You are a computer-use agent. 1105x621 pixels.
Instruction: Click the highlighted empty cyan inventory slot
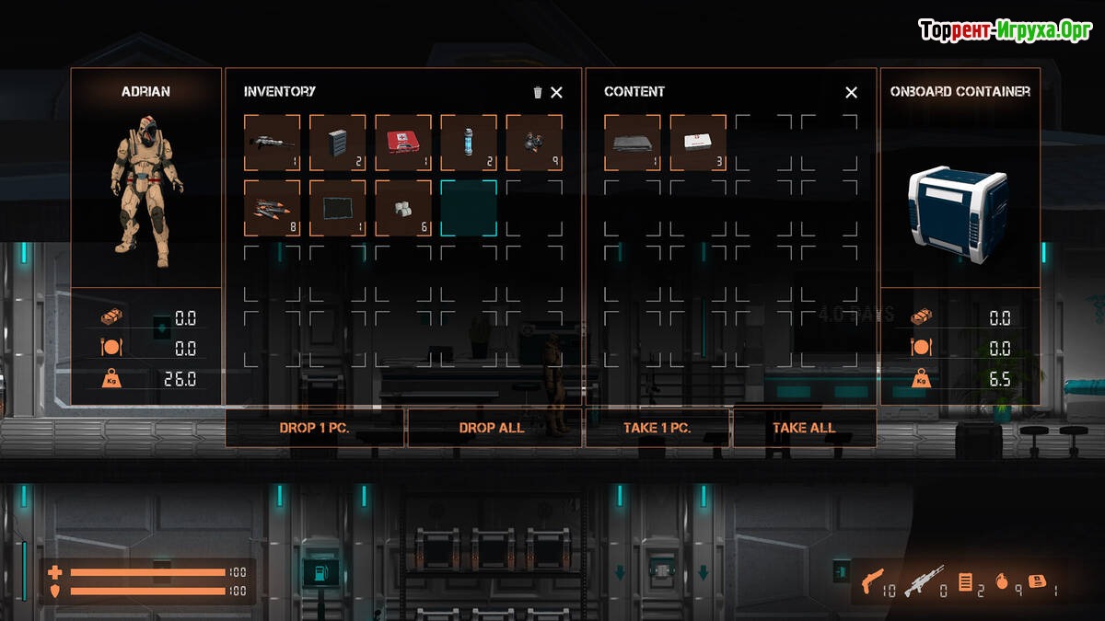pos(468,208)
